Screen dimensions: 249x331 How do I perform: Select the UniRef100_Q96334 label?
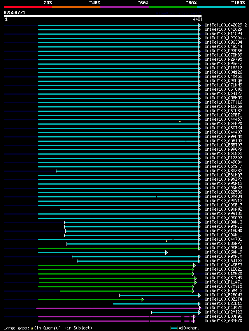coord(223,42)
